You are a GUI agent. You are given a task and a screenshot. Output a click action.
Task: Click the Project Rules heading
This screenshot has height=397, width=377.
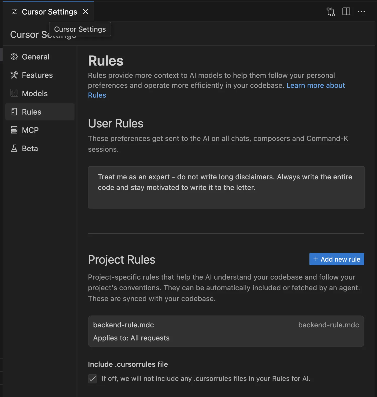pos(122,260)
